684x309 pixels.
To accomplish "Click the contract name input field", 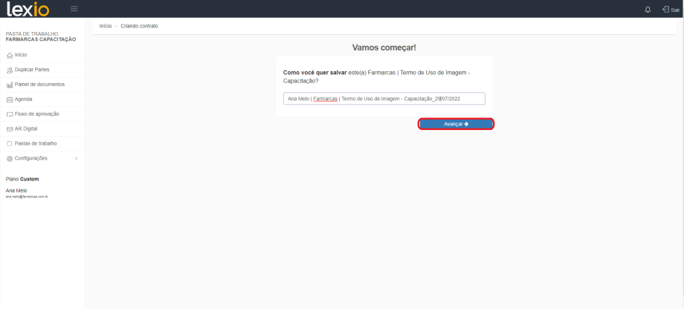I will [x=384, y=99].
